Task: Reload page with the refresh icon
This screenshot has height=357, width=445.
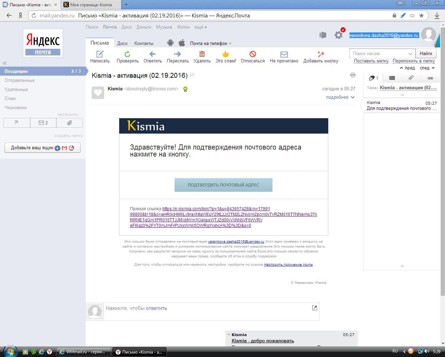Action: point(34,15)
